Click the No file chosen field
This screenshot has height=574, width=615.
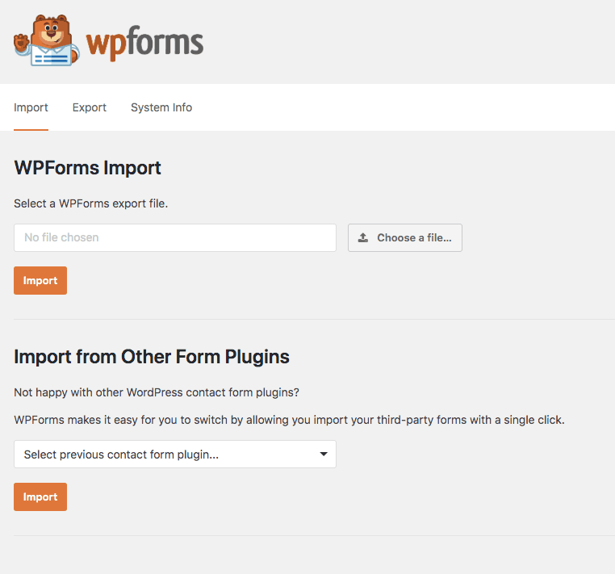(x=175, y=238)
